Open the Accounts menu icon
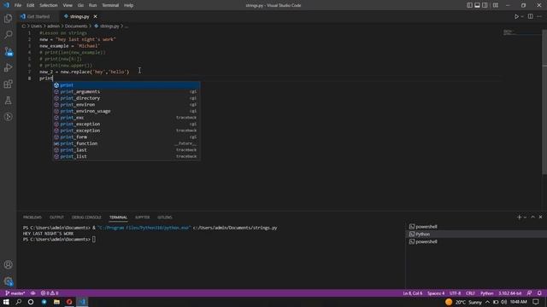 [x=8, y=264]
